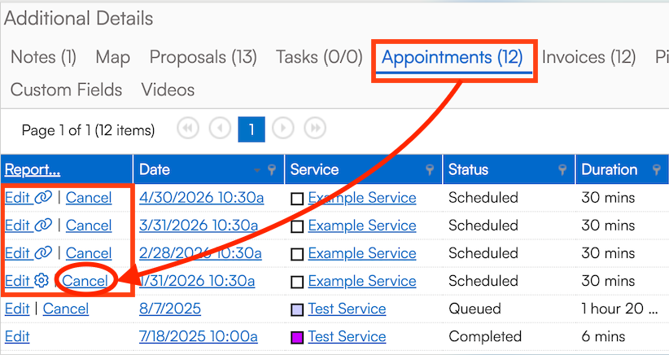
Task: Switch to the Proposals (13) tab
Action: (203, 57)
